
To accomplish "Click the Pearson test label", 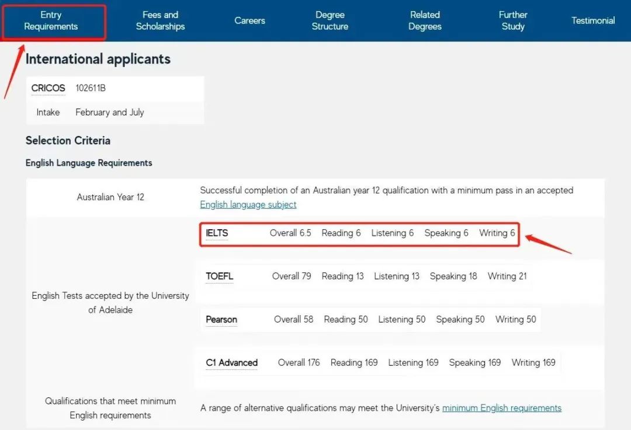I will (221, 319).
